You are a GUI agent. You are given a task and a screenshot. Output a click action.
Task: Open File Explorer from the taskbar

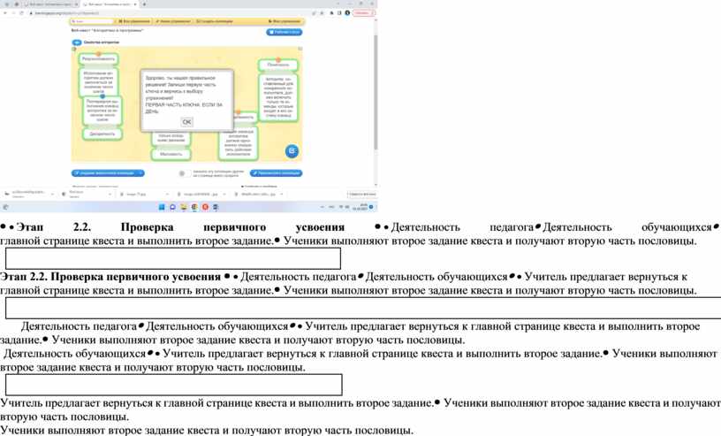(184, 207)
